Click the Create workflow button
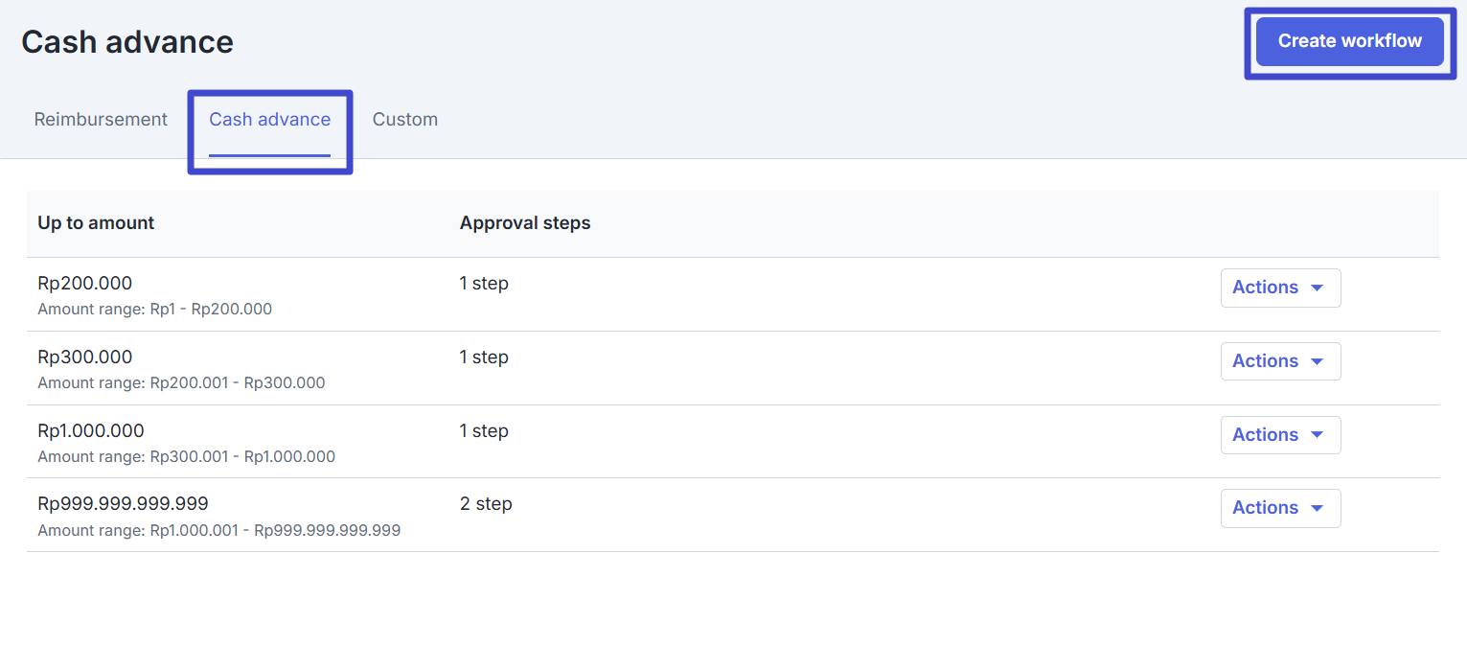Viewport: 1467px width, 646px height. 1349,41
